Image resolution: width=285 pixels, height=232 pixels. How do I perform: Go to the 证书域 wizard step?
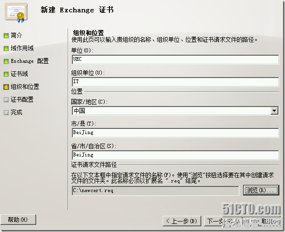click(19, 74)
